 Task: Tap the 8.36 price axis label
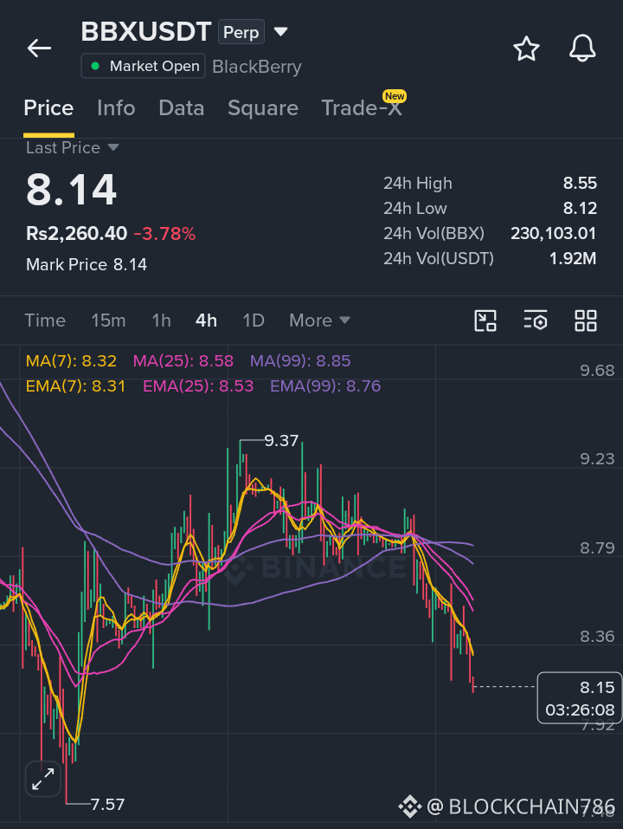click(x=597, y=636)
